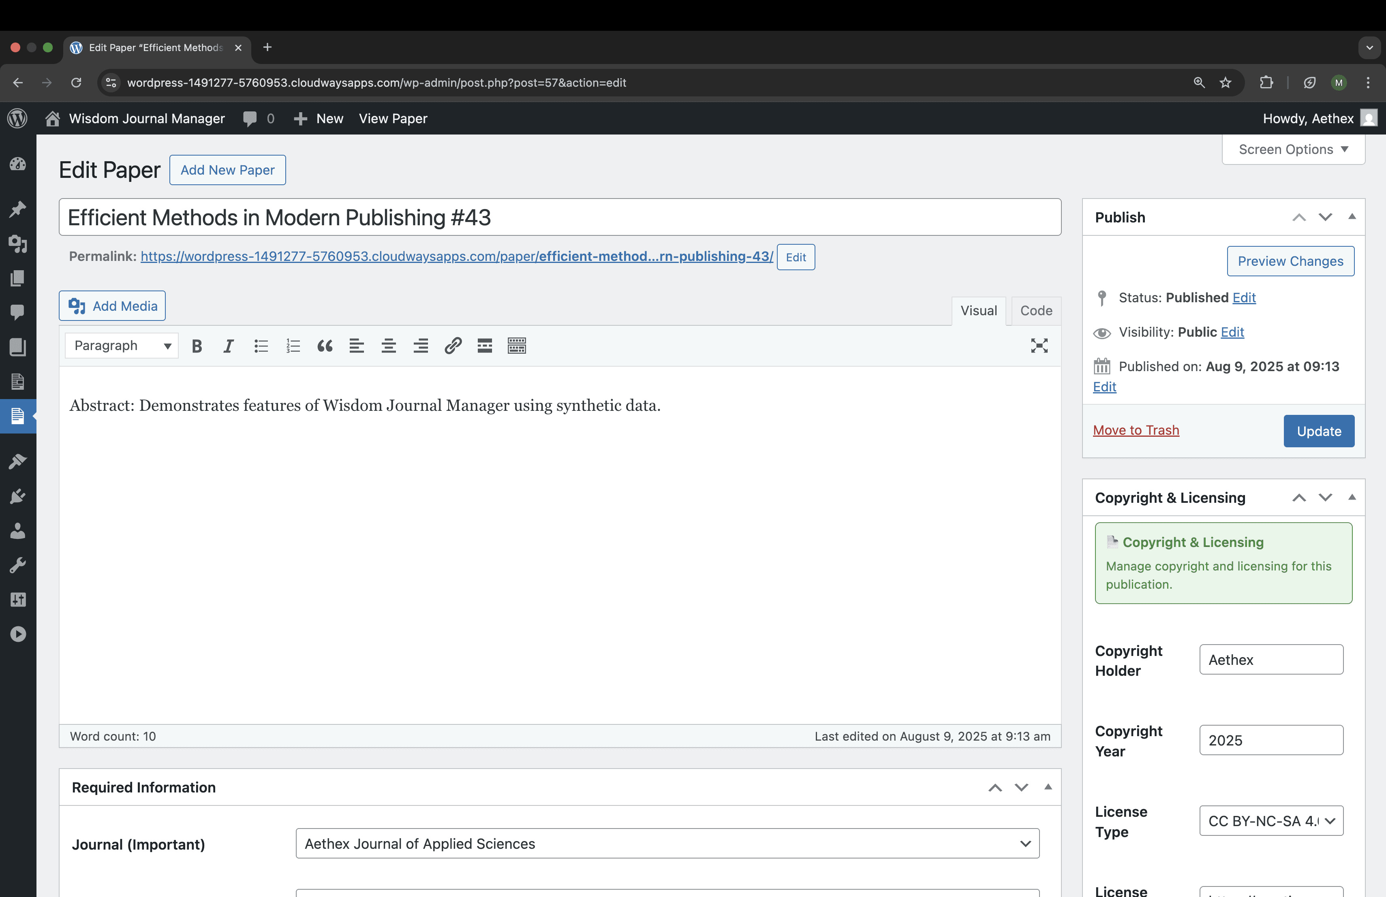Toggle the toolbar kitchen sink icon
The image size is (1386, 897).
pyautogui.click(x=517, y=346)
